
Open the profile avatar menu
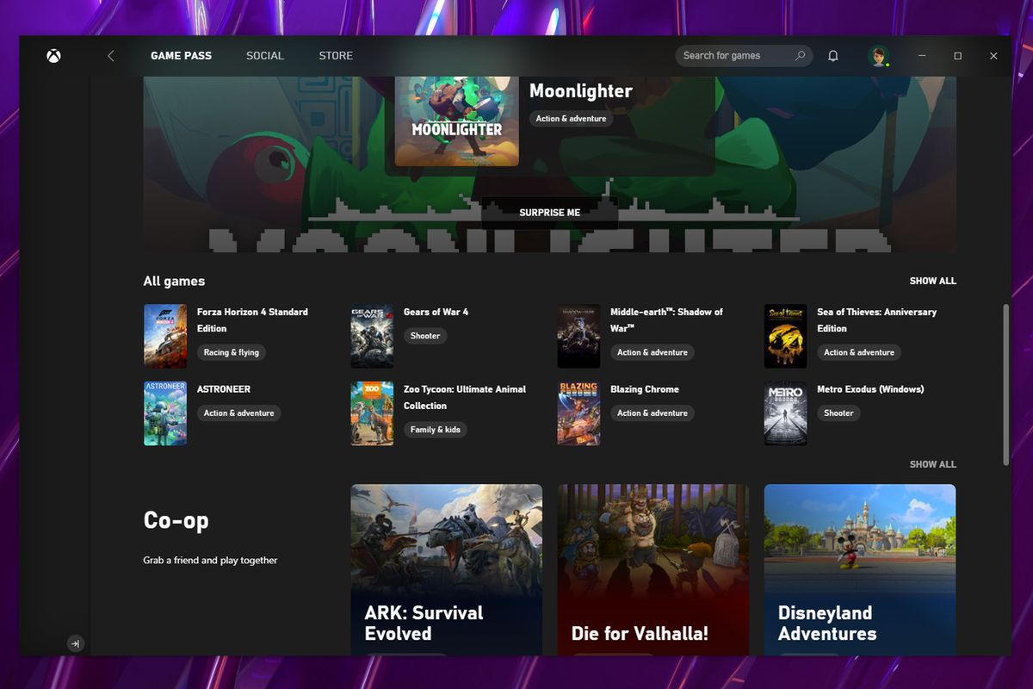tap(878, 56)
